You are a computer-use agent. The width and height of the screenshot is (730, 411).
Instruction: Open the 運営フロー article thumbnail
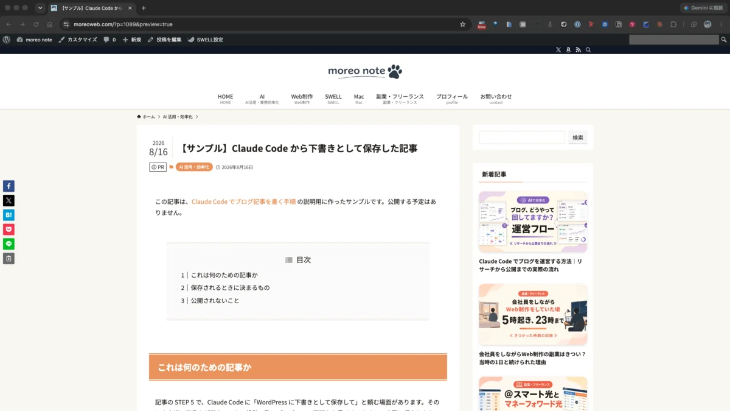pos(533,222)
